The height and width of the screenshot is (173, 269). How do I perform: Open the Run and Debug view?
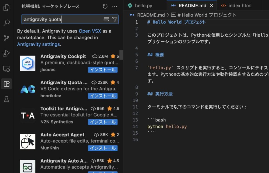pyautogui.click(x=7, y=54)
